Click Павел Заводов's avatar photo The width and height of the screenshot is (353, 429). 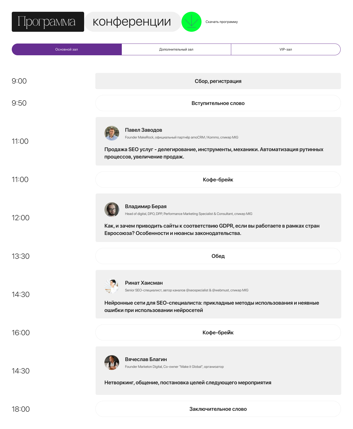click(x=112, y=133)
